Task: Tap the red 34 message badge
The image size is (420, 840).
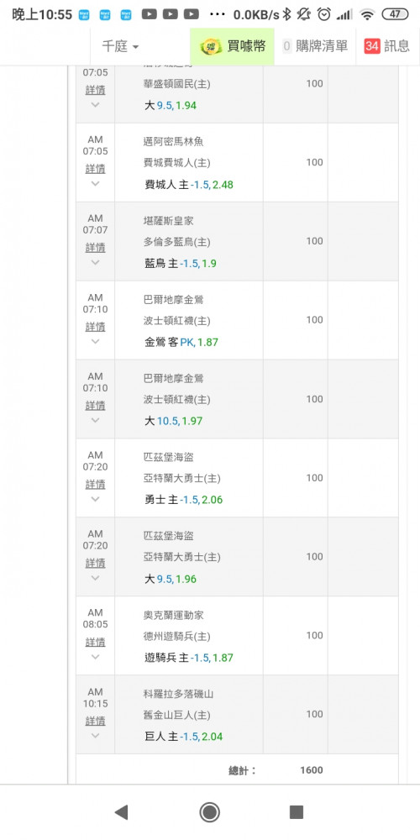Action: point(372,46)
